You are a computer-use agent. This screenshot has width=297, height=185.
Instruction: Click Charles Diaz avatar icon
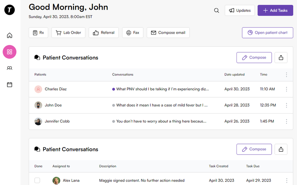tap(38, 89)
